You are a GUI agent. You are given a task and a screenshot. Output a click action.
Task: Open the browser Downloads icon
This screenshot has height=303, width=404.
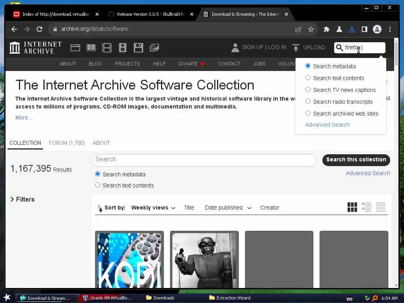[352, 29]
